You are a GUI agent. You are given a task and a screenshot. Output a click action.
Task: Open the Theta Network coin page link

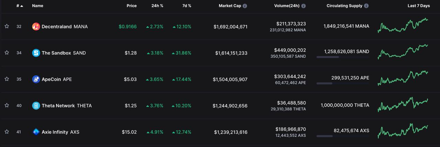58,106
